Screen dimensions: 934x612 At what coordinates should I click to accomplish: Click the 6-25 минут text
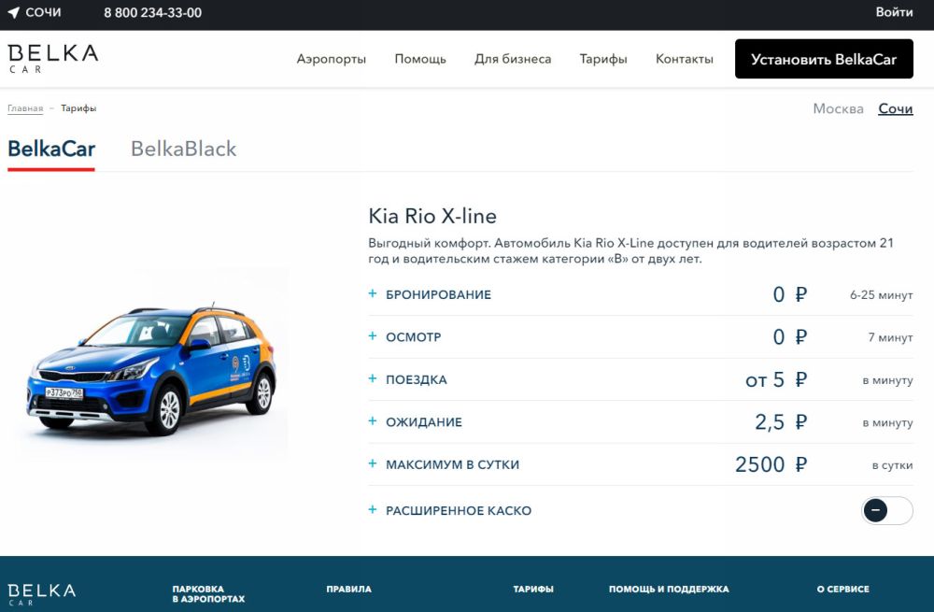[881, 295]
